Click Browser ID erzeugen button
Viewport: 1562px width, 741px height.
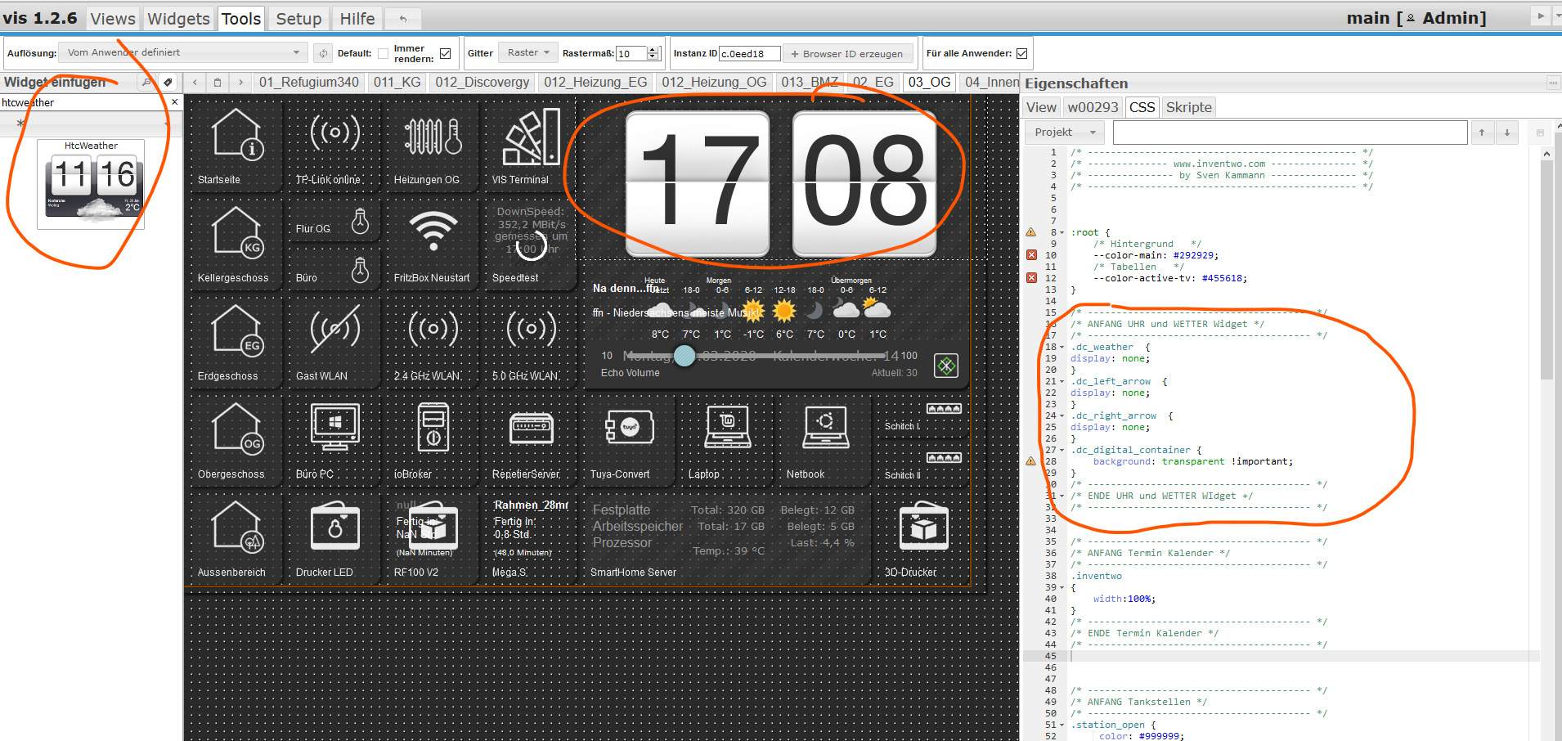click(847, 54)
